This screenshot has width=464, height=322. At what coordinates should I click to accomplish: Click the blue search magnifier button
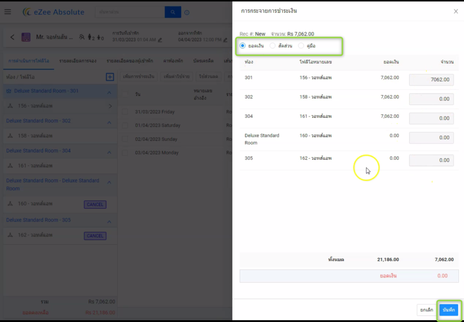pyautogui.click(x=173, y=12)
